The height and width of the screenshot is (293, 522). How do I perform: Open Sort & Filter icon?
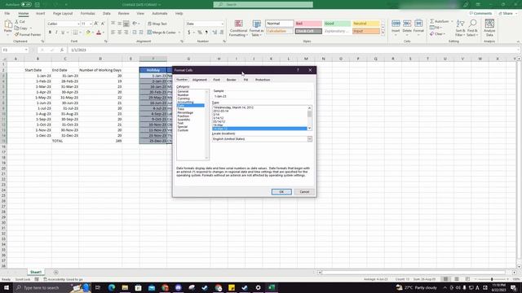(x=460, y=24)
